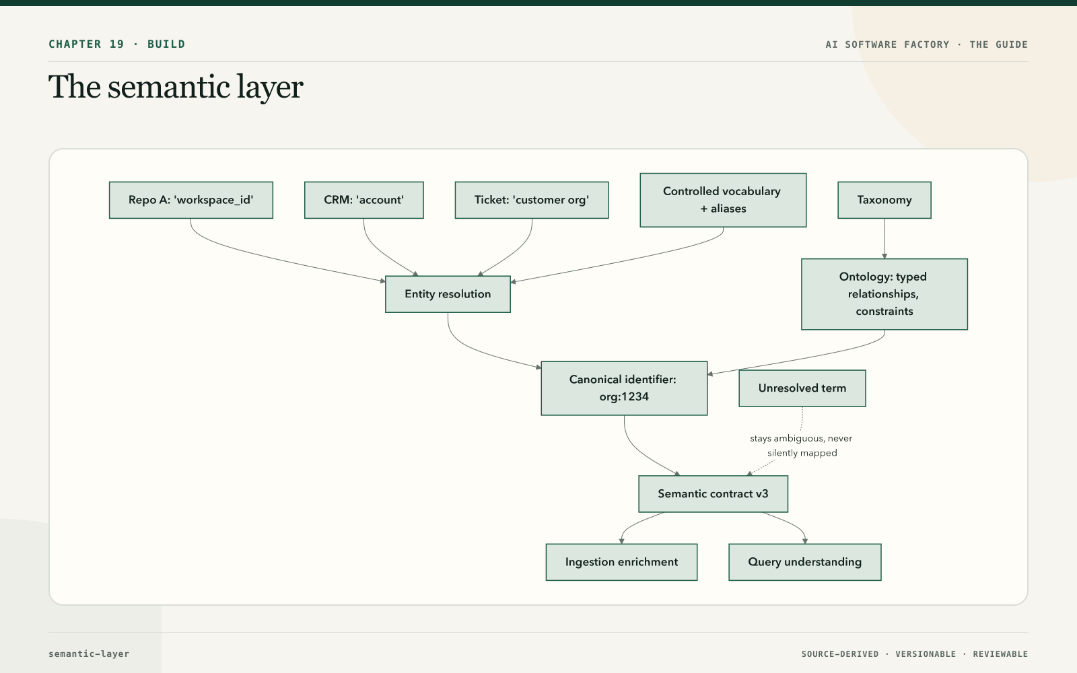Image resolution: width=1077 pixels, height=673 pixels.
Task: Select the Ontology typed relationships node
Action: (x=884, y=294)
